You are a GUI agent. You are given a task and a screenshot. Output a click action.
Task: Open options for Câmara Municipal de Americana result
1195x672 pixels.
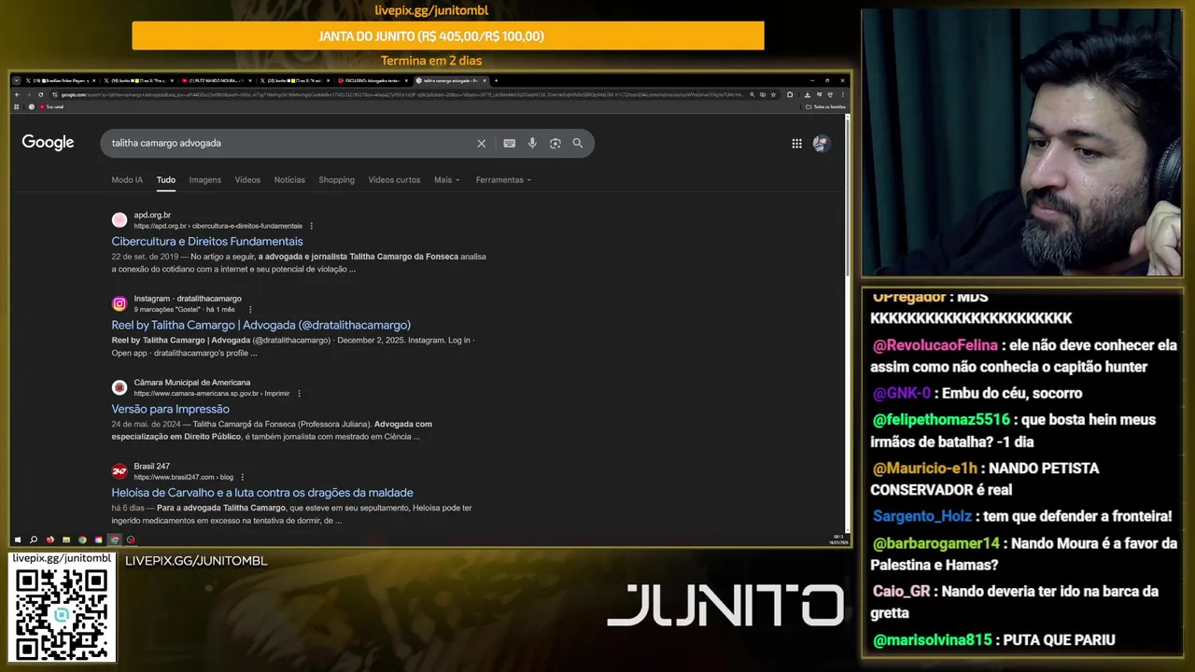tap(299, 393)
